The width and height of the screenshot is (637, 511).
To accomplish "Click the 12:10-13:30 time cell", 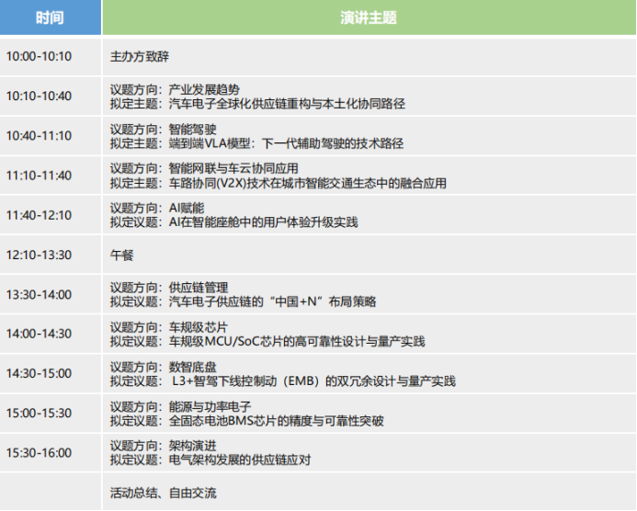I will tap(39, 255).
